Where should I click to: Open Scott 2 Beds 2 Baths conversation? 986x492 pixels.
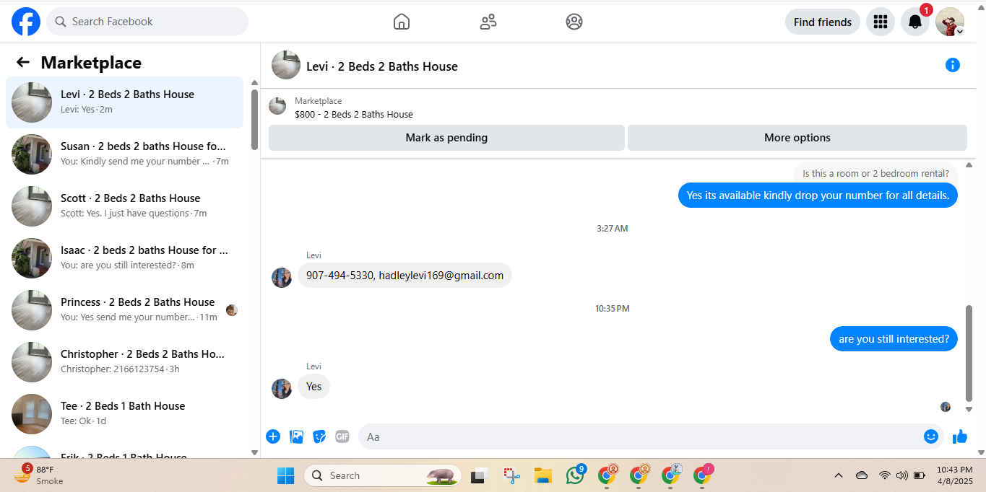(x=124, y=206)
